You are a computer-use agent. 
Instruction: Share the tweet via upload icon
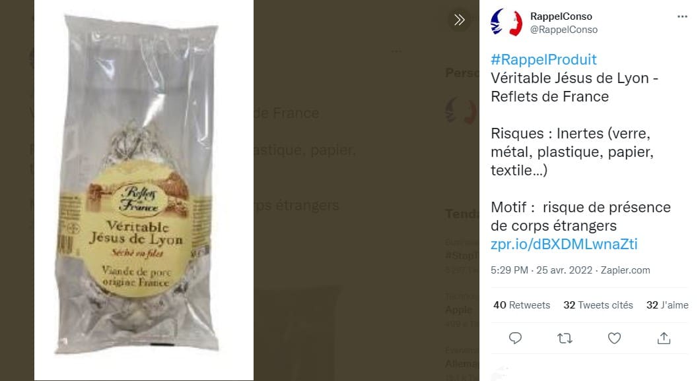pos(664,338)
